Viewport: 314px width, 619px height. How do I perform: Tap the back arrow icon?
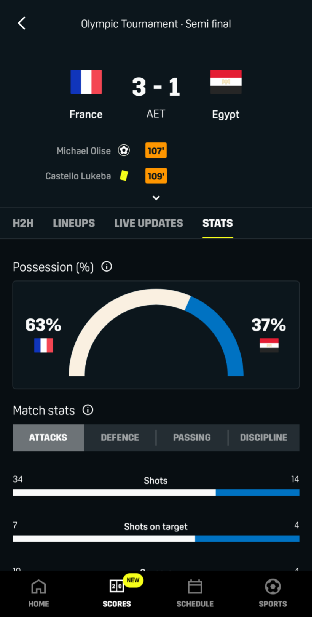[22, 23]
